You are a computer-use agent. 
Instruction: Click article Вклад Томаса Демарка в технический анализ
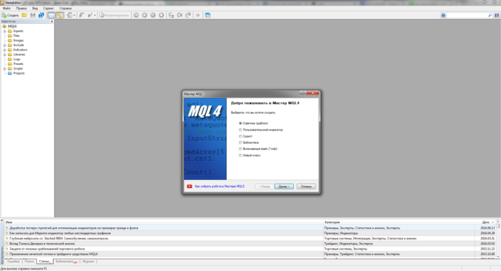[42, 244]
